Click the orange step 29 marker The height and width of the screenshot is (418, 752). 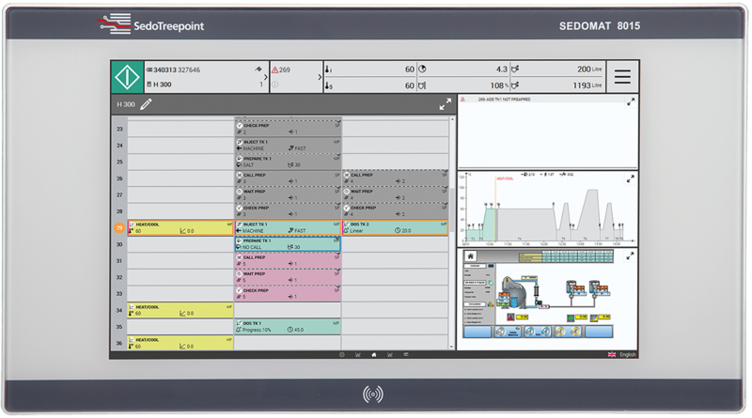point(119,228)
